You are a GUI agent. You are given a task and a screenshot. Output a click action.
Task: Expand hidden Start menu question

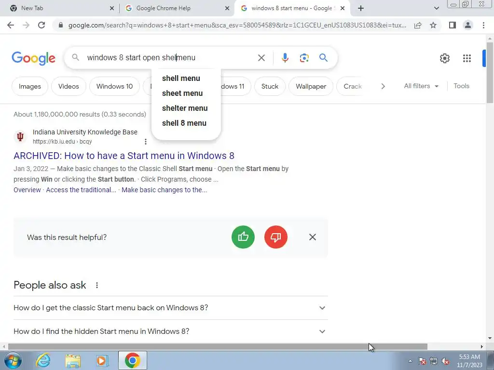pos(171,331)
